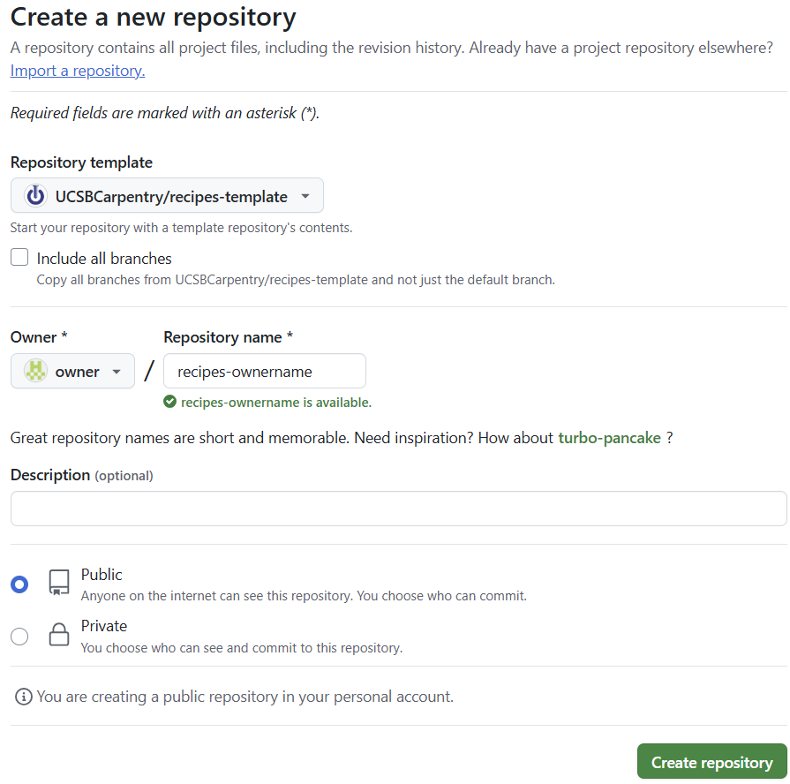The height and width of the screenshot is (784, 790).
Task: Click the turbo-pancake name suggestion
Action: tap(609, 437)
